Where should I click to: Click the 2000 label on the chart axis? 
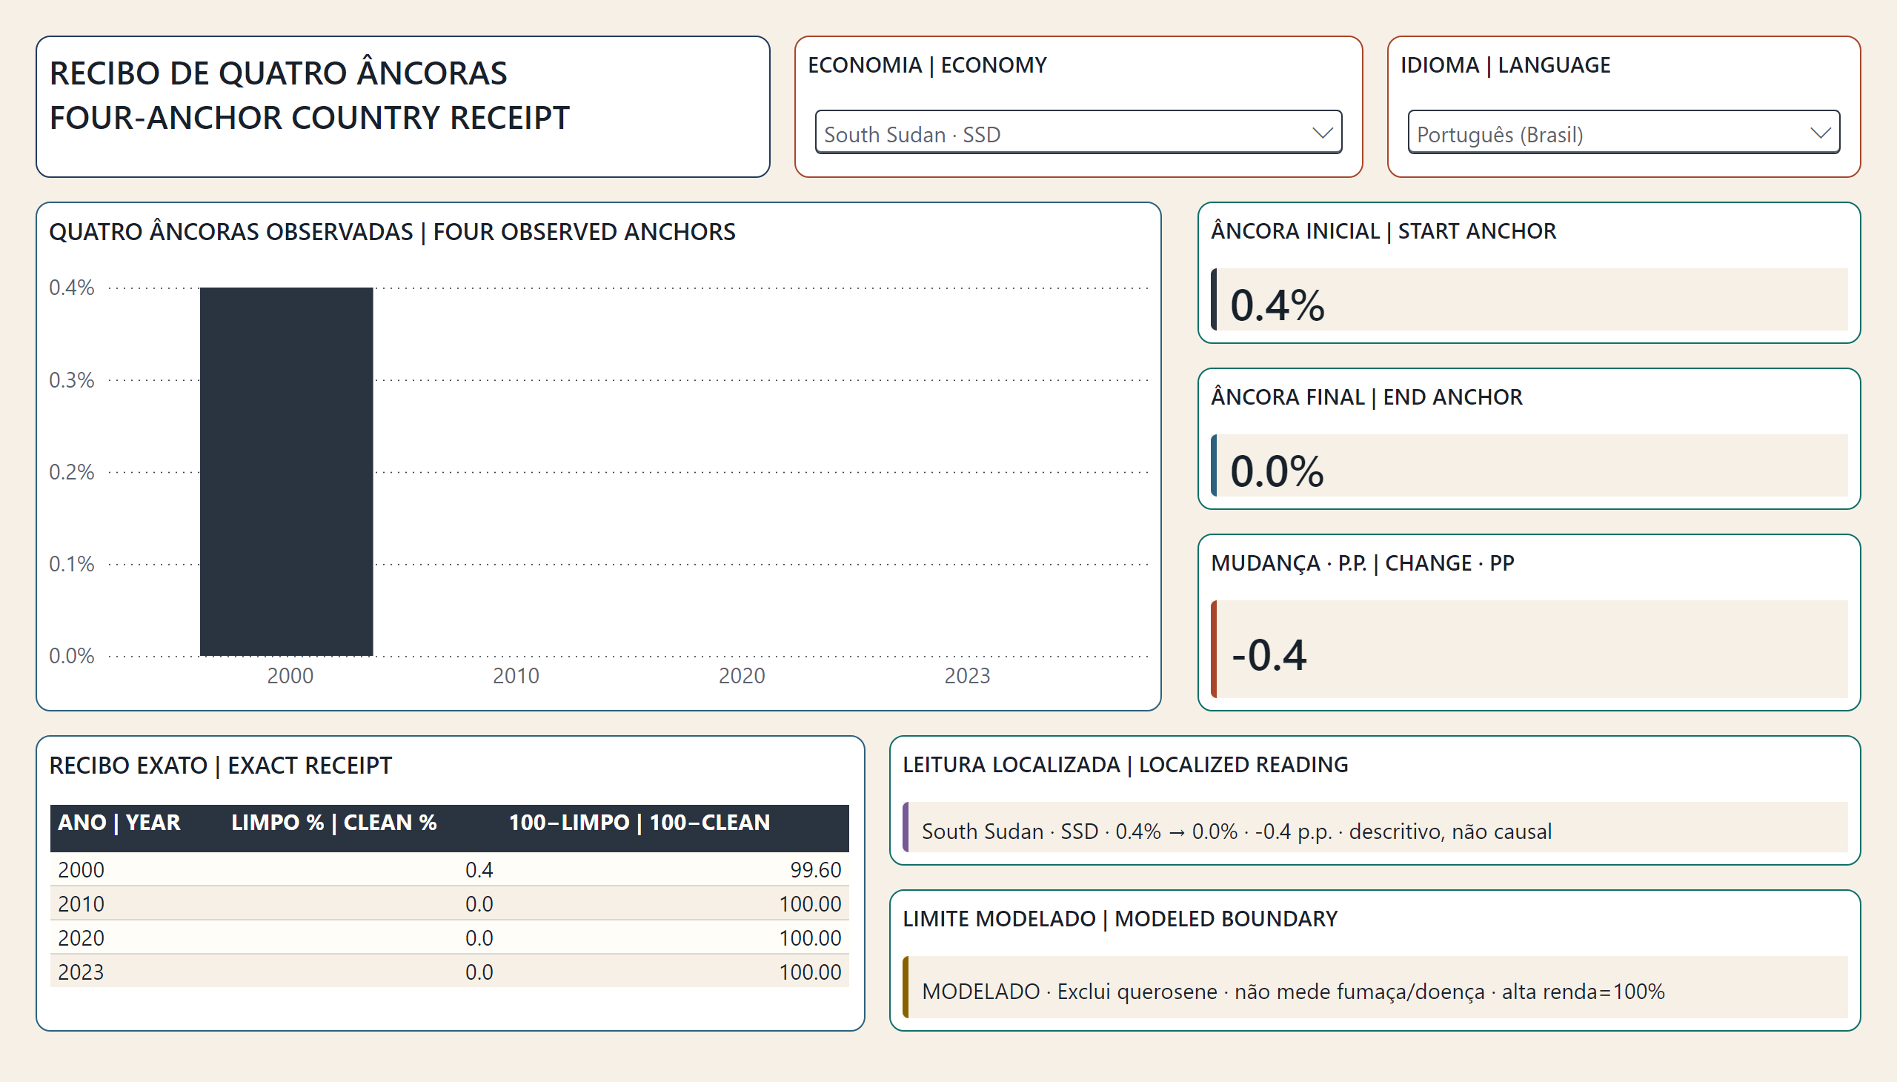tap(290, 675)
